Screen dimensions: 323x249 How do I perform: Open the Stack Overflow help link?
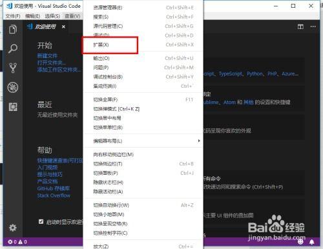pos(54,195)
